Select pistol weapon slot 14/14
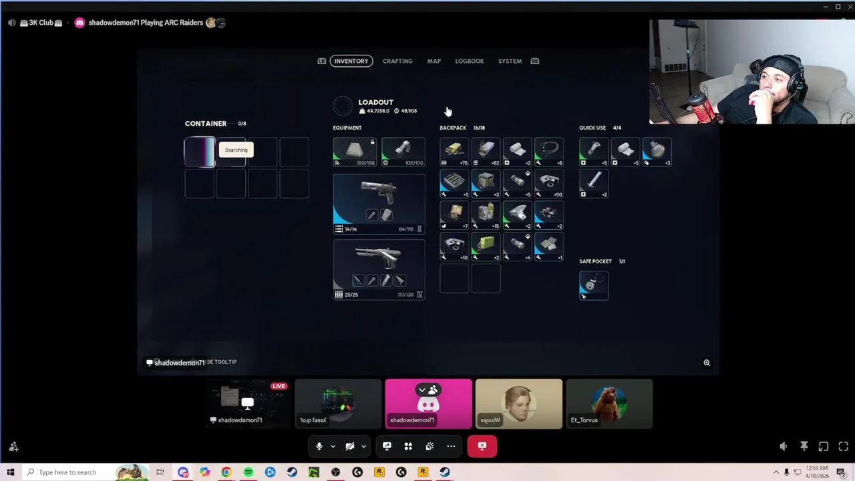Image resolution: width=855 pixels, height=481 pixels. (x=379, y=204)
